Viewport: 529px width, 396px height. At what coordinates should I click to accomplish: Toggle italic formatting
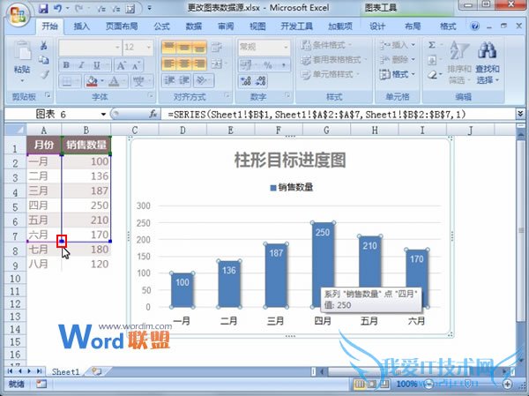click(81, 65)
